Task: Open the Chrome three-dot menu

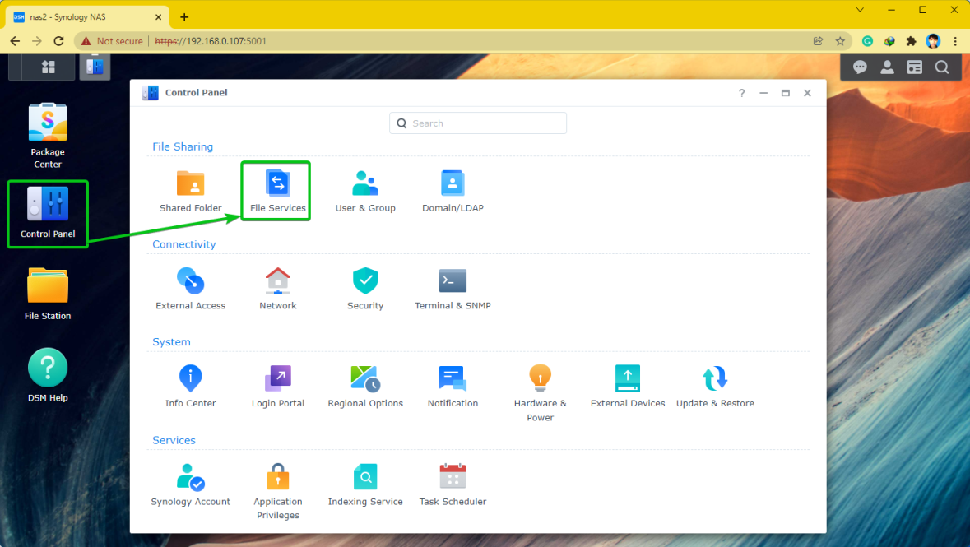Action: 955,41
